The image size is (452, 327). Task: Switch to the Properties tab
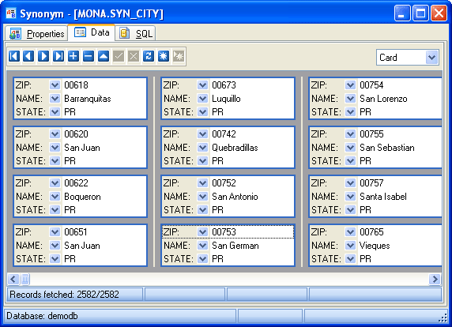click(x=36, y=34)
